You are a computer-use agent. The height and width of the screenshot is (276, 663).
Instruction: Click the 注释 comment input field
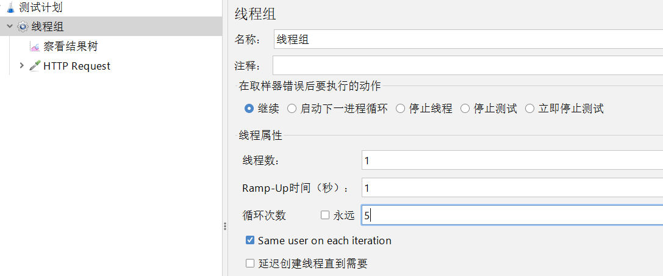click(x=467, y=65)
